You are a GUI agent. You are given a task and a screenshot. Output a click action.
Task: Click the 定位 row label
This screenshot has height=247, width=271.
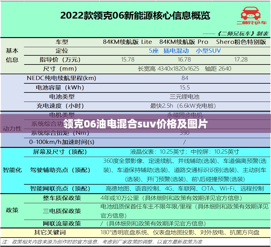point(62,51)
